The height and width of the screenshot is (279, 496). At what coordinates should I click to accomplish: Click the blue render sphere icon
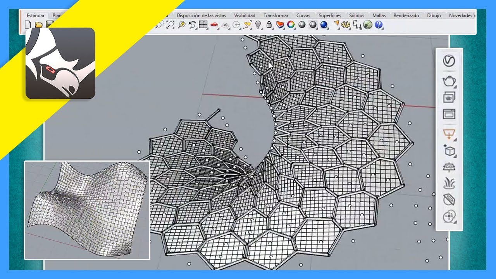click(324, 25)
